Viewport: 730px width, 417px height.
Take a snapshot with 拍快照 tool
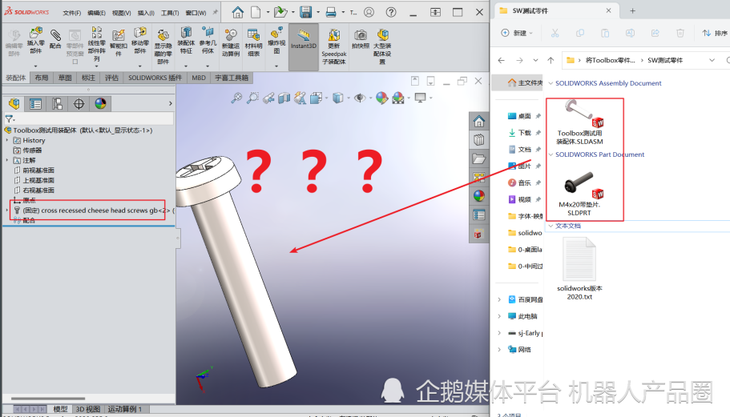361,38
